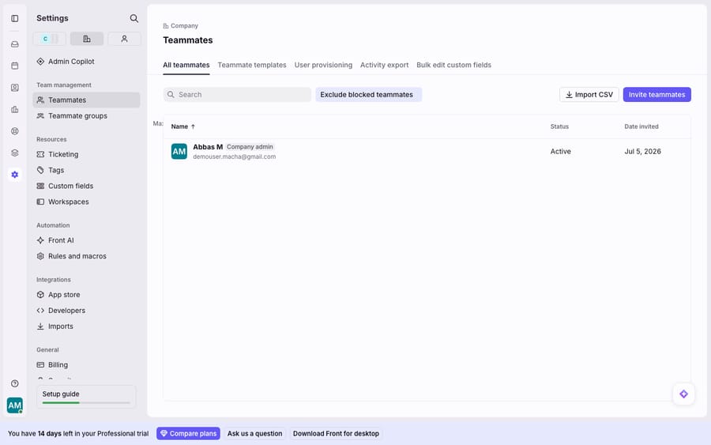711x445 pixels.
Task: Open the question mark help icon
Action: [x=15, y=383]
